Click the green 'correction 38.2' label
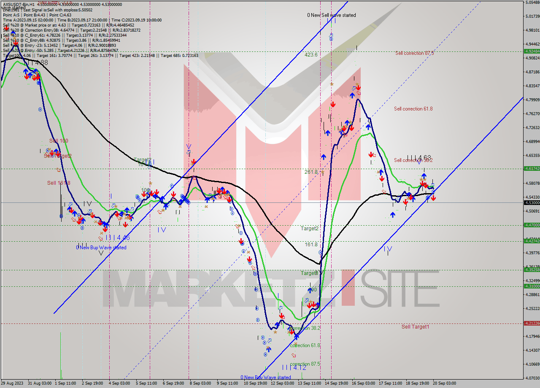The width and height of the screenshot is (540, 388). pos(305,328)
